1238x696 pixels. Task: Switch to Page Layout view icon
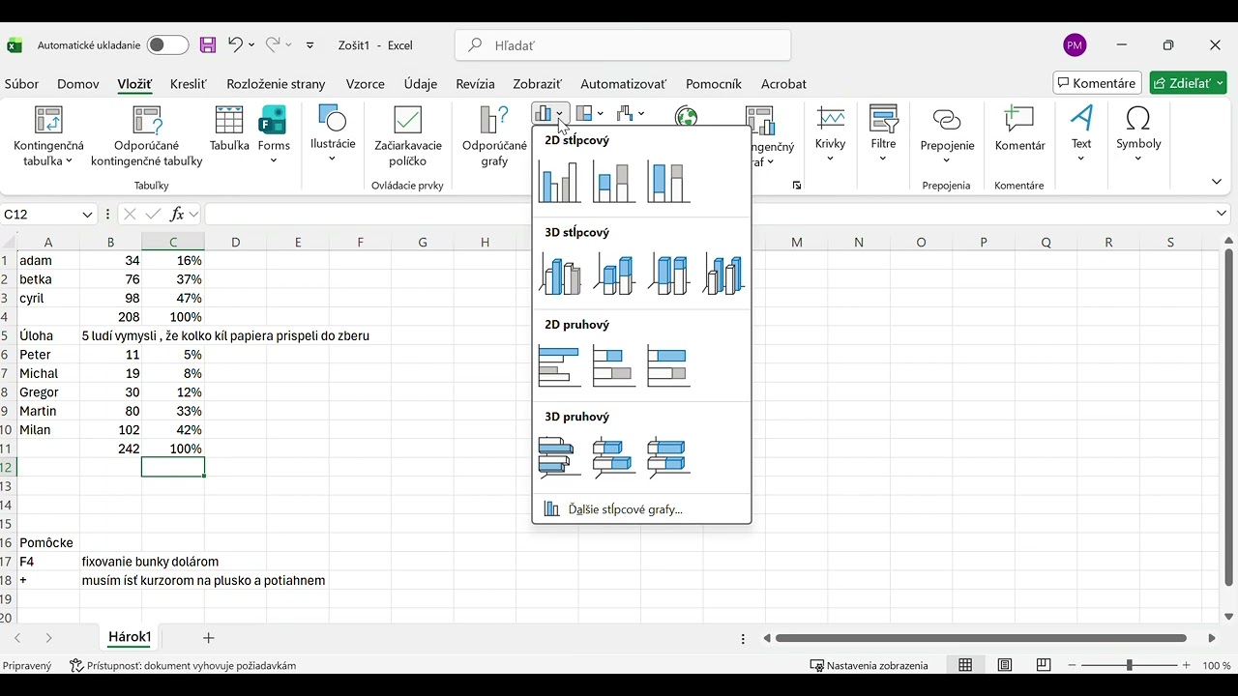coord(1005,665)
